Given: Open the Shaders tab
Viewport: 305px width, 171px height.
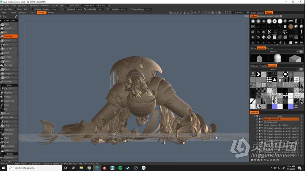Looking at the screenshot, I should (x=254, y=66).
